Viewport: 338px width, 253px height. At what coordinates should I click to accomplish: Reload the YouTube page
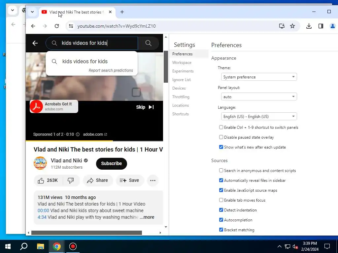pyautogui.click(x=57, y=26)
